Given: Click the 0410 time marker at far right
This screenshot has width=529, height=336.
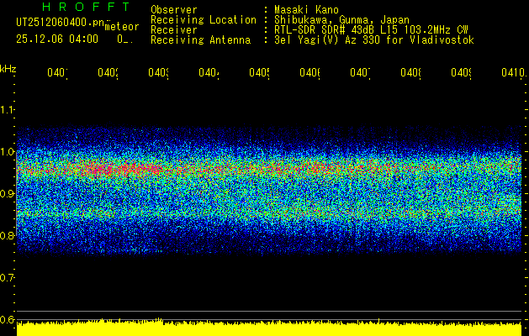Looking at the screenshot, I should (510, 73).
